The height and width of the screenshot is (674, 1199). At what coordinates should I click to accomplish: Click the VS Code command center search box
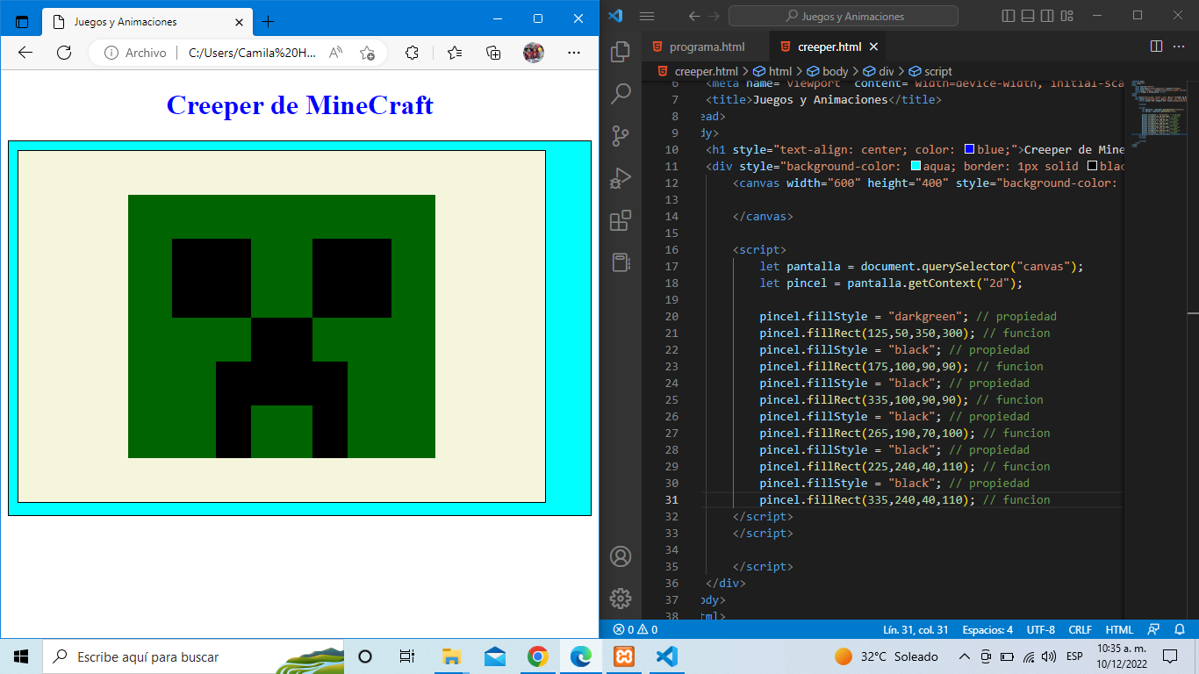point(844,16)
